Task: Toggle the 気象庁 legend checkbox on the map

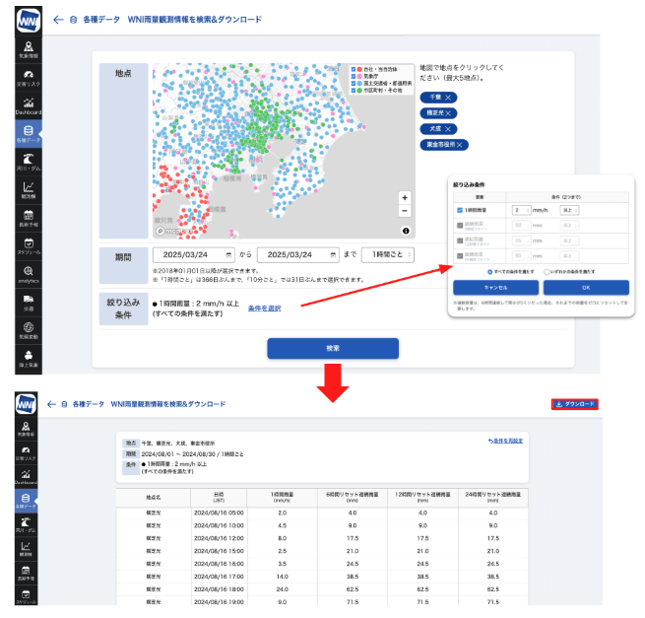Action: pyautogui.click(x=355, y=77)
